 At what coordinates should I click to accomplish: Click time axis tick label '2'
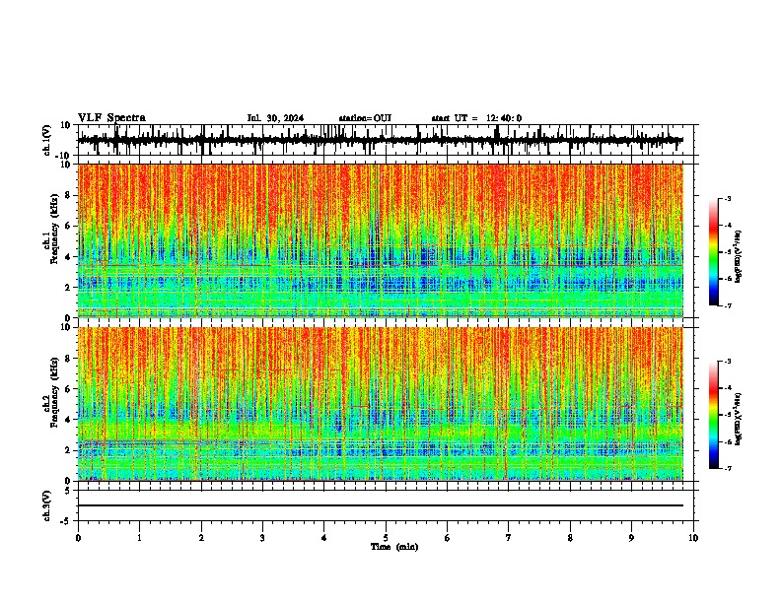click(x=201, y=538)
